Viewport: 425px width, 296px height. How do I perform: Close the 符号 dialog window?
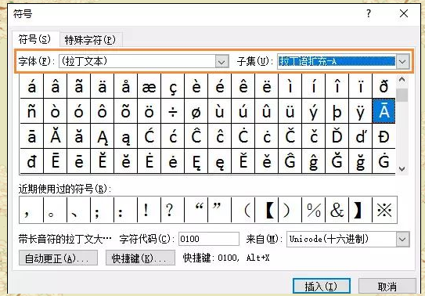click(x=404, y=13)
